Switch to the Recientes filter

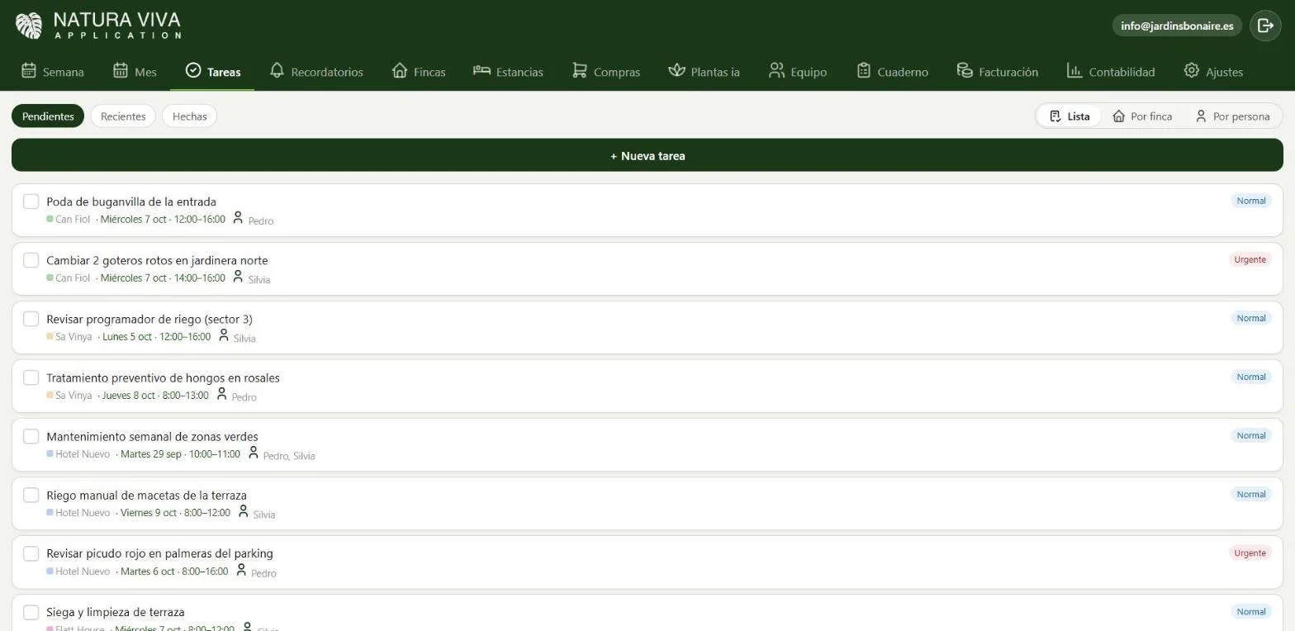tap(123, 116)
